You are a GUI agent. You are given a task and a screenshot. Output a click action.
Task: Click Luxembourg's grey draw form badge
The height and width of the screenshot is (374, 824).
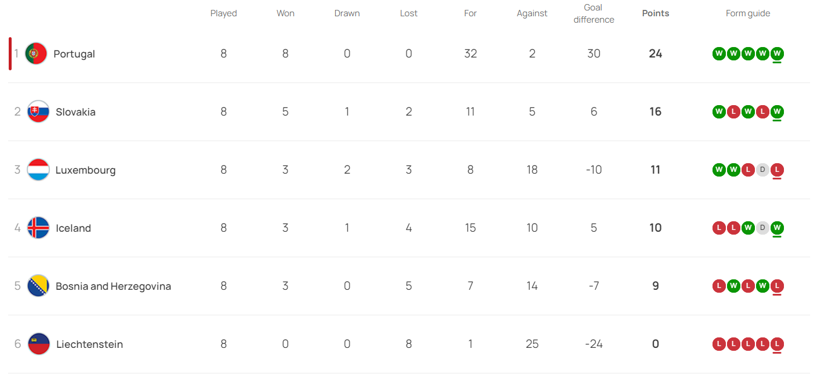(x=762, y=170)
